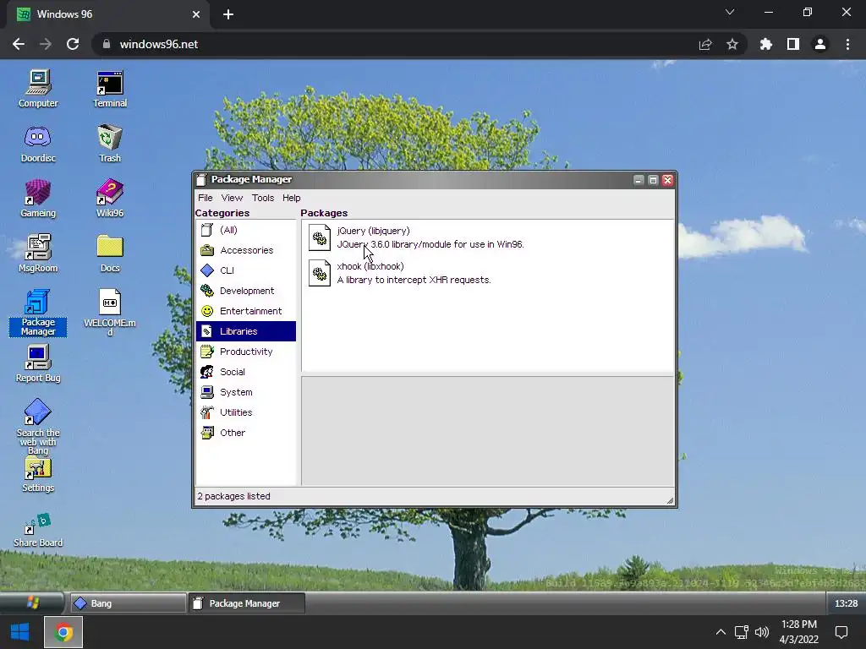This screenshot has height=649, width=866.
Task: Open a new browser tab
Action: coord(228,14)
